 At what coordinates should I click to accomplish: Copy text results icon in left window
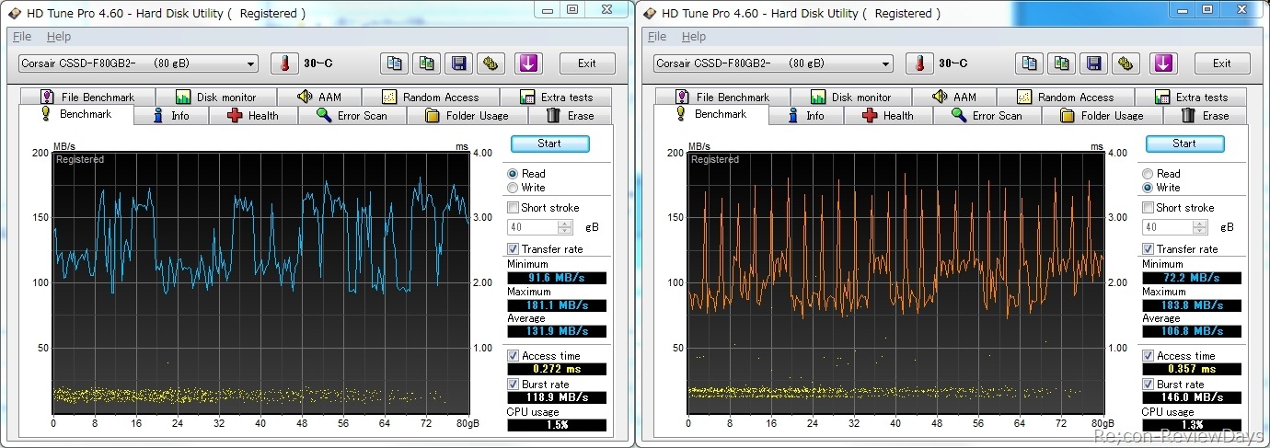point(395,63)
